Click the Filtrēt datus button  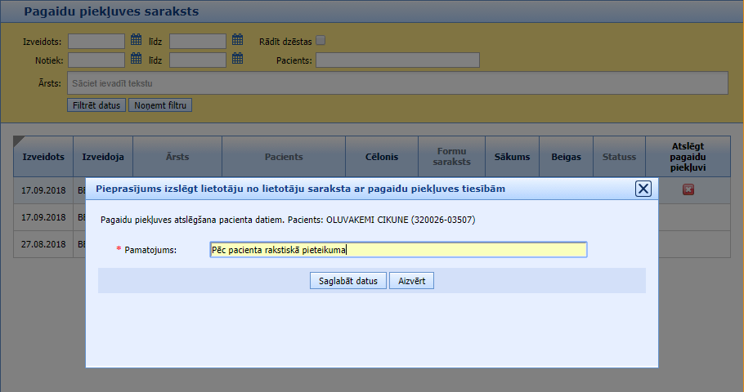[96, 105]
